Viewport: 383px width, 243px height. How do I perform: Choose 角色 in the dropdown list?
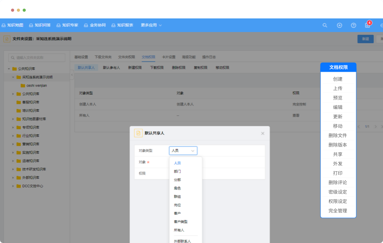[x=177, y=188]
